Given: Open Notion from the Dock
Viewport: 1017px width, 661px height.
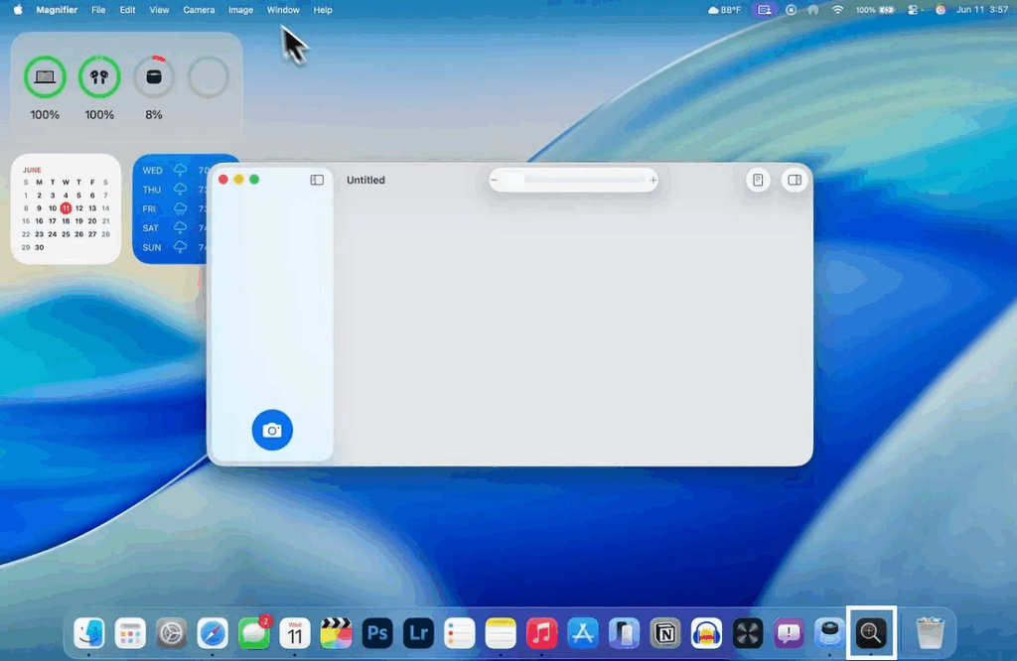Looking at the screenshot, I should pyautogui.click(x=664, y=632).
